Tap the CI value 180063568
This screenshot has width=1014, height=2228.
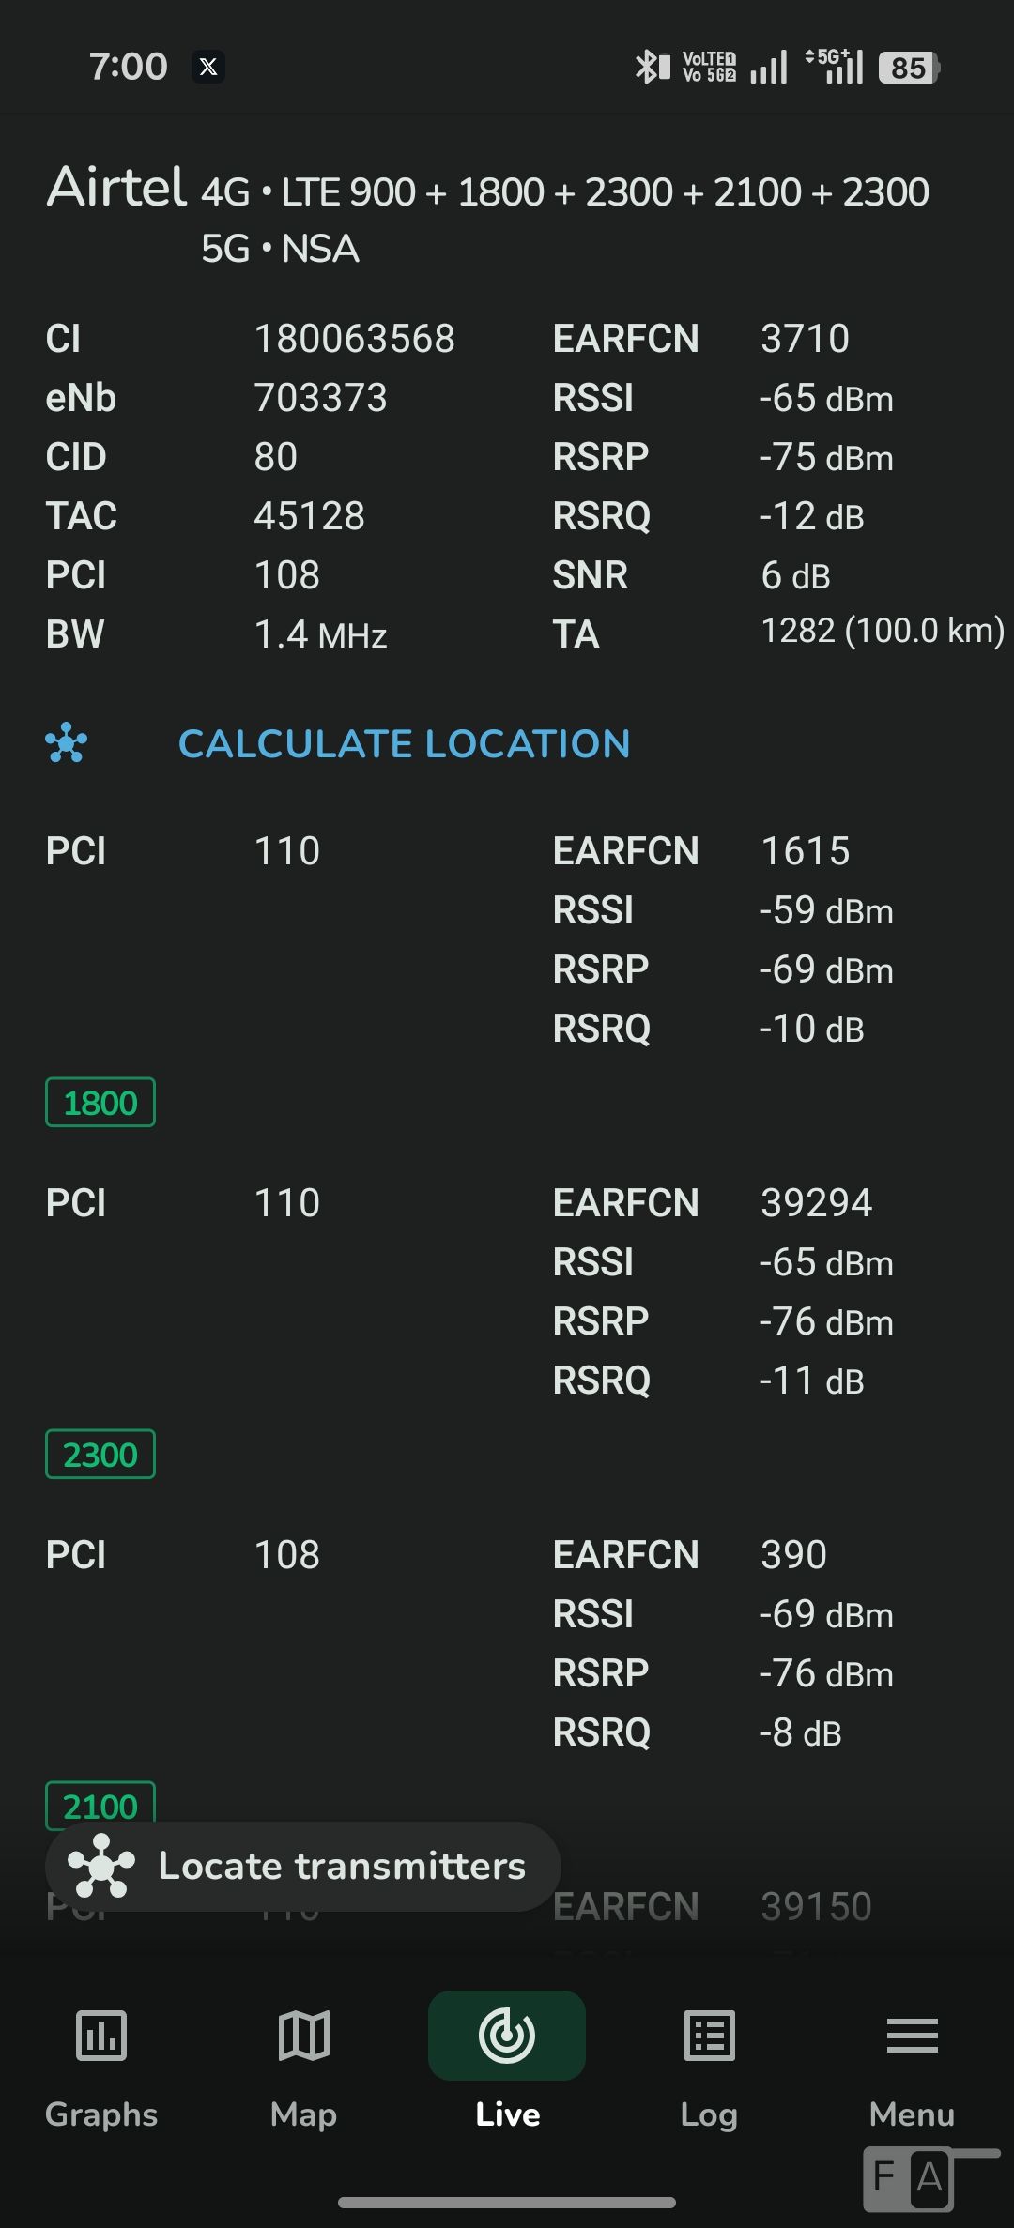pos(354,339)
